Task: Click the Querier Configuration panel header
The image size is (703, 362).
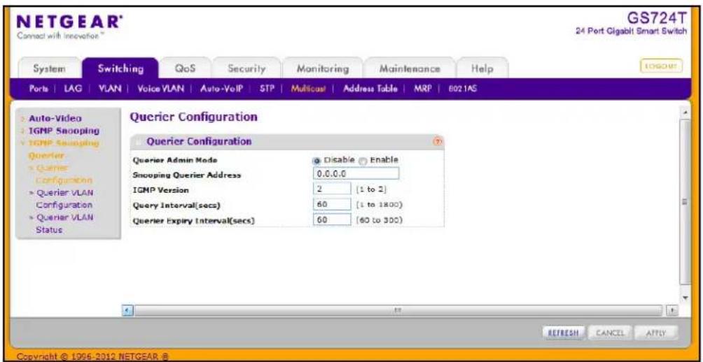Action: point(287,141)
